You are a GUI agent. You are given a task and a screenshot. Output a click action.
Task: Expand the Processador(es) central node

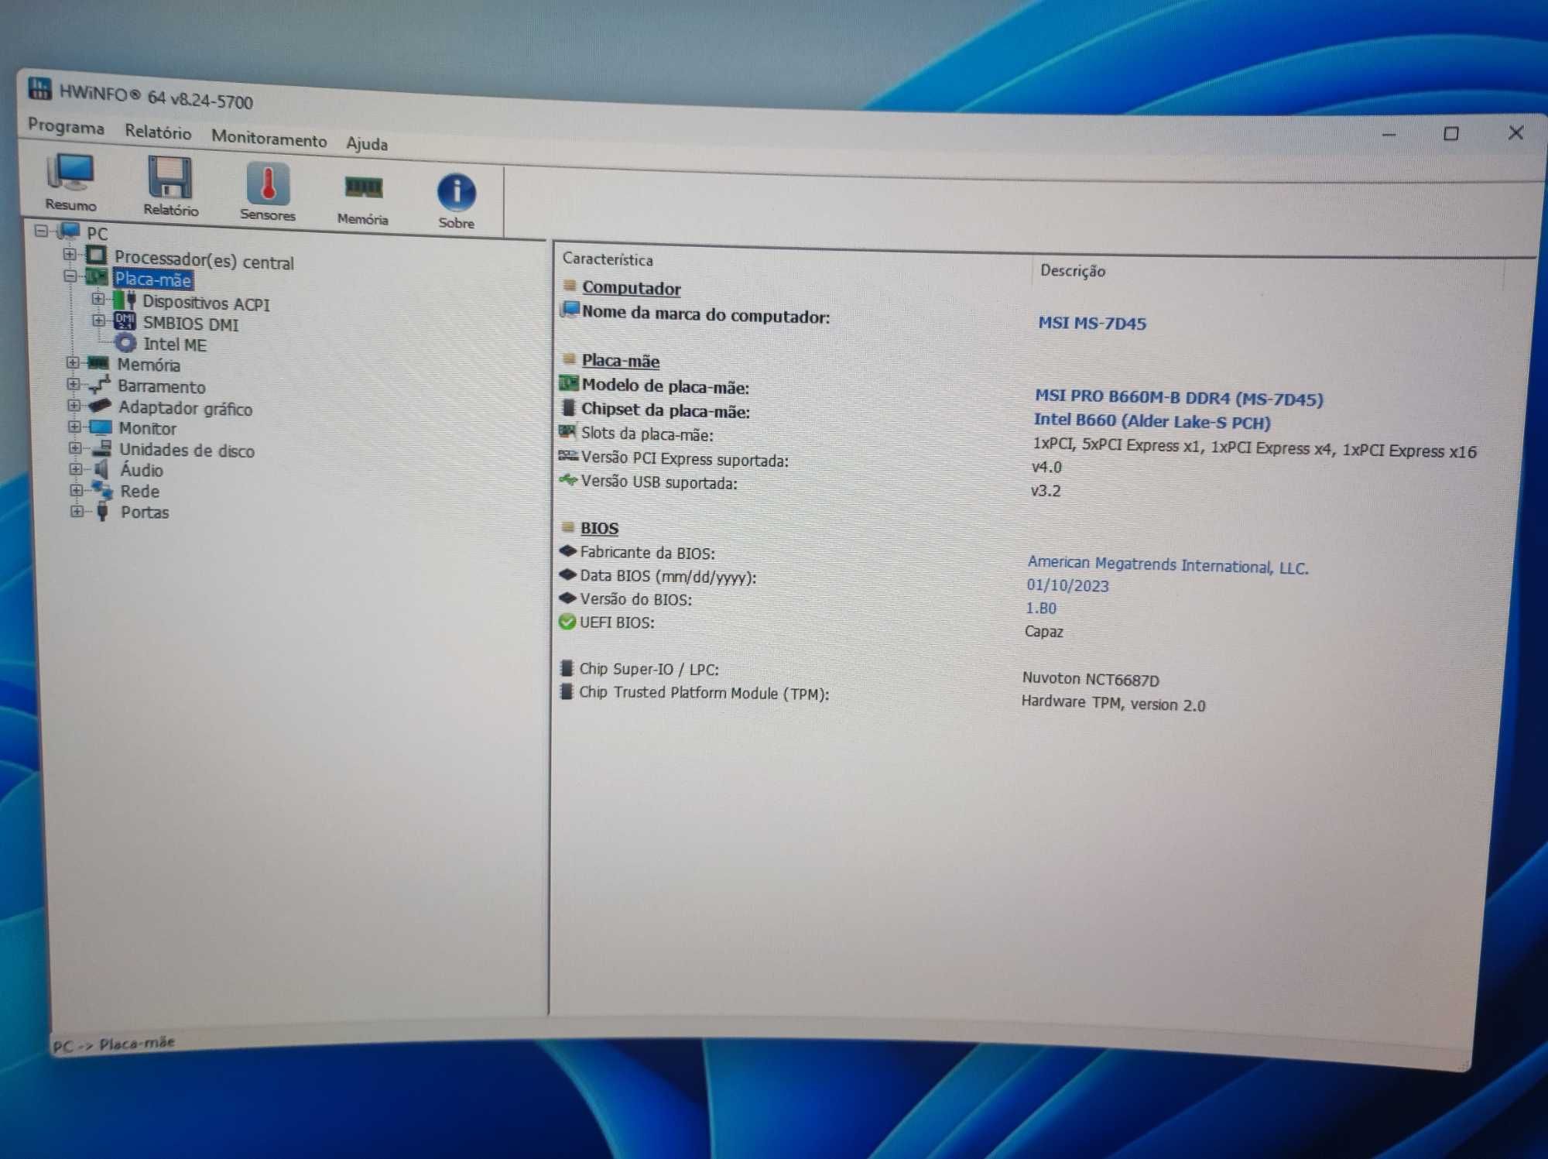70,253
